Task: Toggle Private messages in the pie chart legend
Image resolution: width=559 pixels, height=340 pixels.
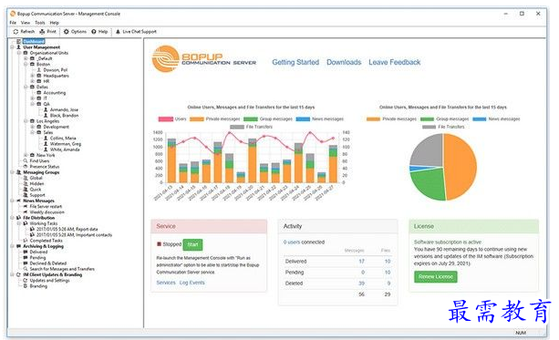Action: (x=391, y=119)
